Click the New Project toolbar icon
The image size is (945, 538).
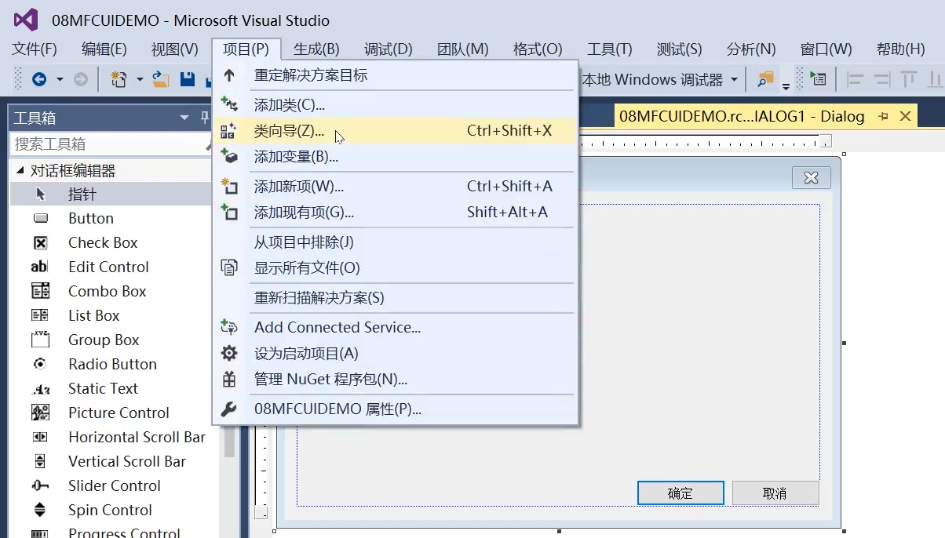119,79
